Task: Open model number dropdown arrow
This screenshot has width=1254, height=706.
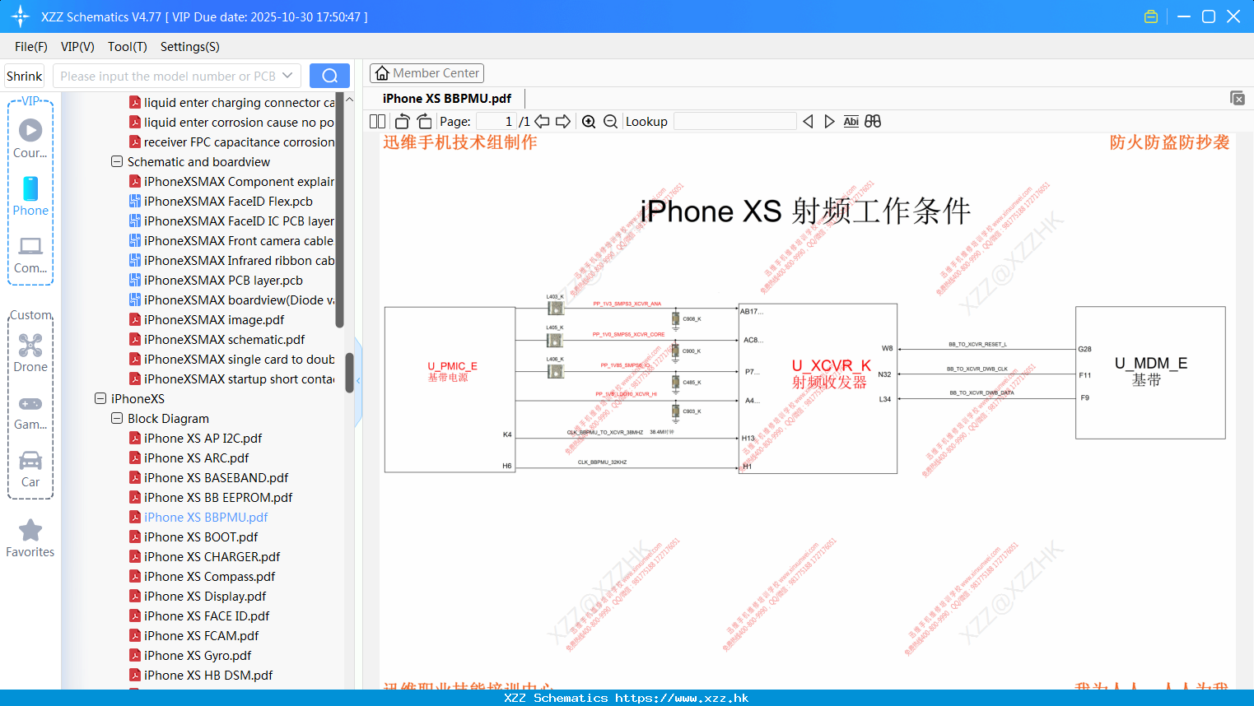Action: pyautogui.click(x=287, y=76)
